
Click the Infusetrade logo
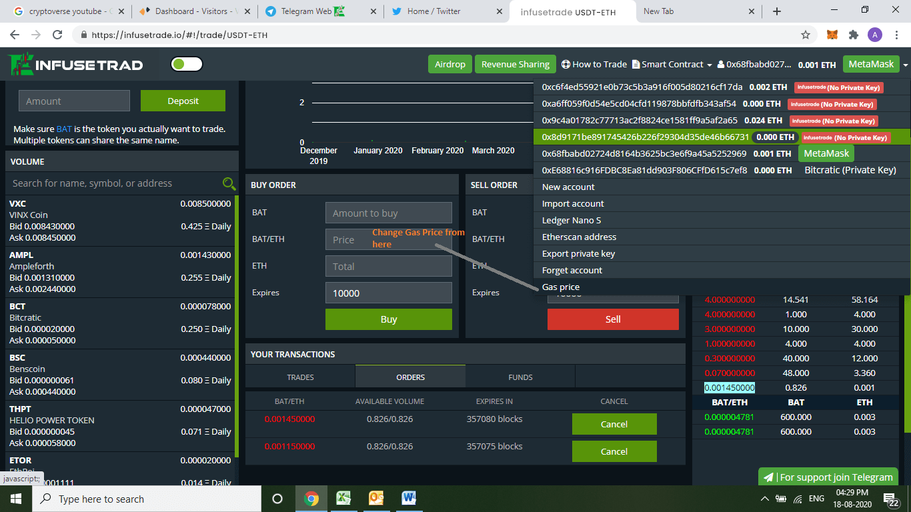click(x=76, y=65)
